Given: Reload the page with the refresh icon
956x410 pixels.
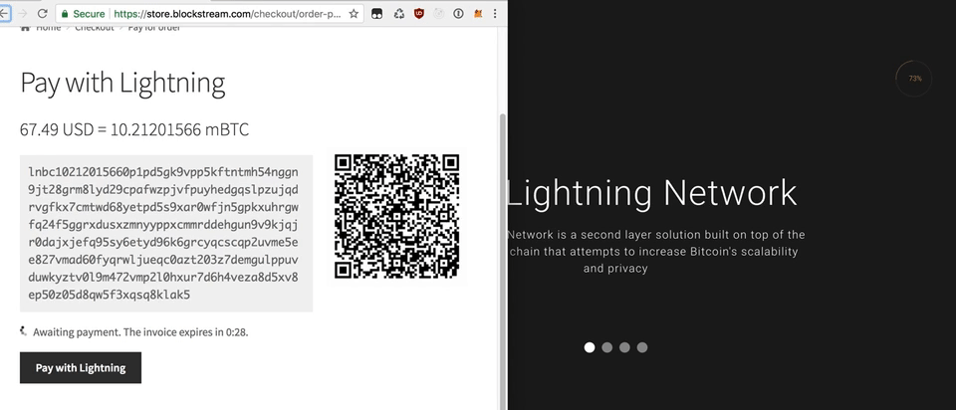Looking at the screenshot, I should pos(43,13).
